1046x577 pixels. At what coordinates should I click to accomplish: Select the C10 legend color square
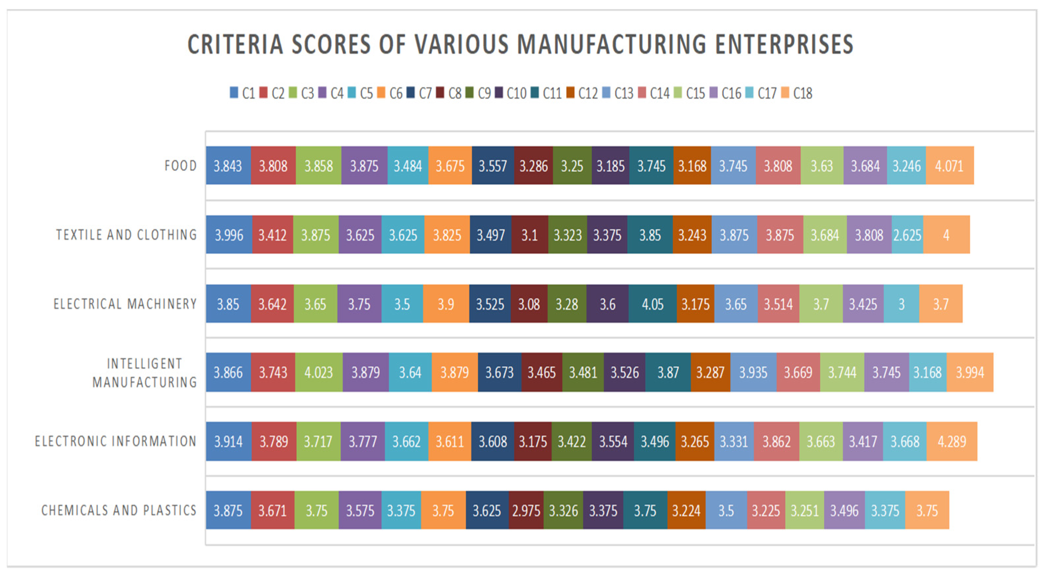[x=499, y=93]
